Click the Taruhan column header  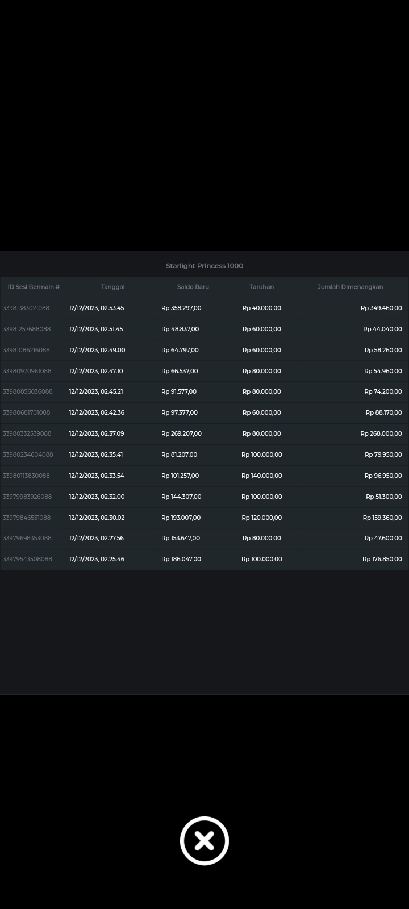(261, 287)
